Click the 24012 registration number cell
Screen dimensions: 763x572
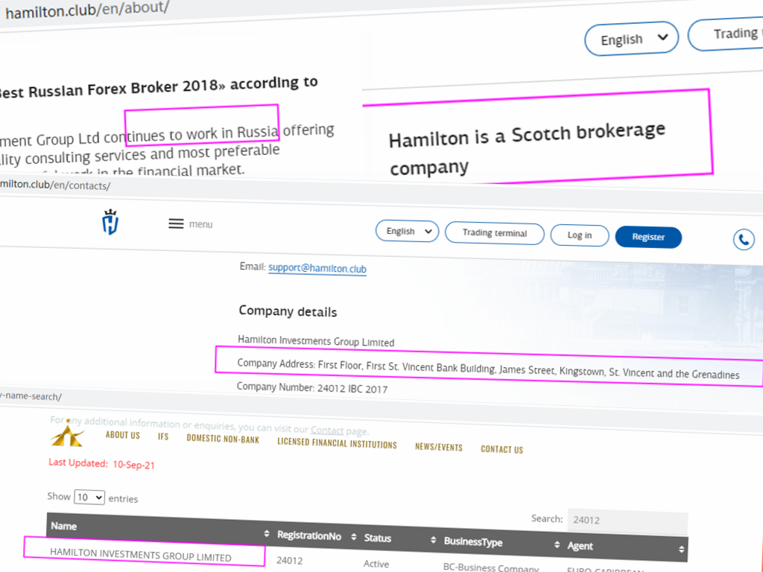click(x=290, y=560)
